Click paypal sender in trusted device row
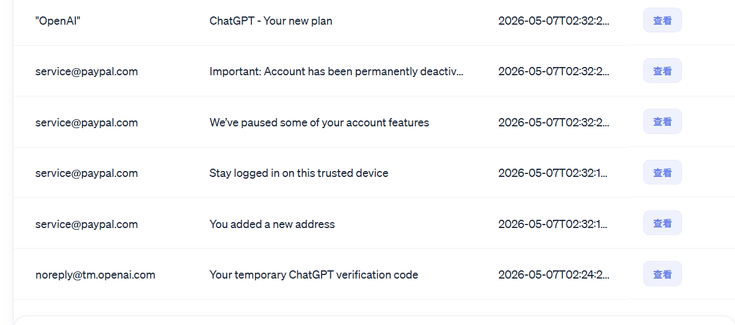The height and width of the screenshot is (325, 735). [87, 173]
